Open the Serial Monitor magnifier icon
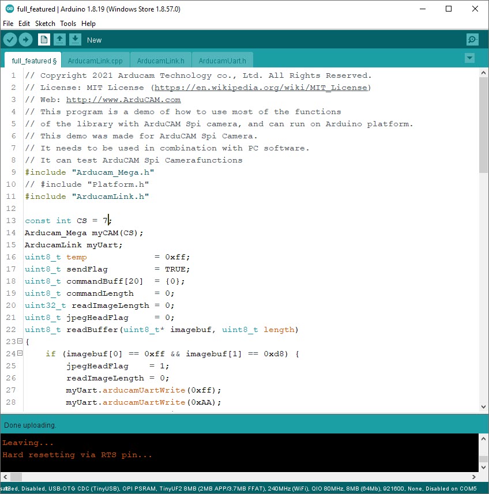 point(472,40)
